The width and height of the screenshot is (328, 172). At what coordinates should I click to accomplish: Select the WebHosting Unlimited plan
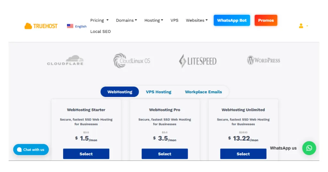click(243, 154)
